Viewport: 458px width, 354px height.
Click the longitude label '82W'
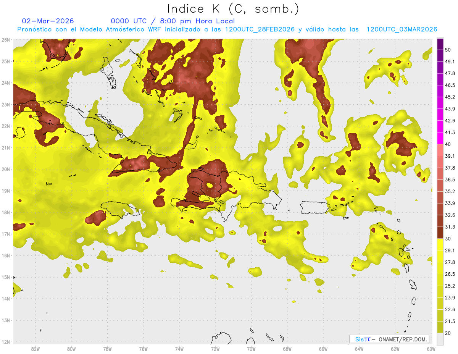(35, 349)
